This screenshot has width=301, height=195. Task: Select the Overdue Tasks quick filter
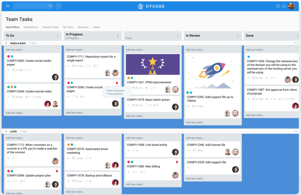tap(50, 27)
